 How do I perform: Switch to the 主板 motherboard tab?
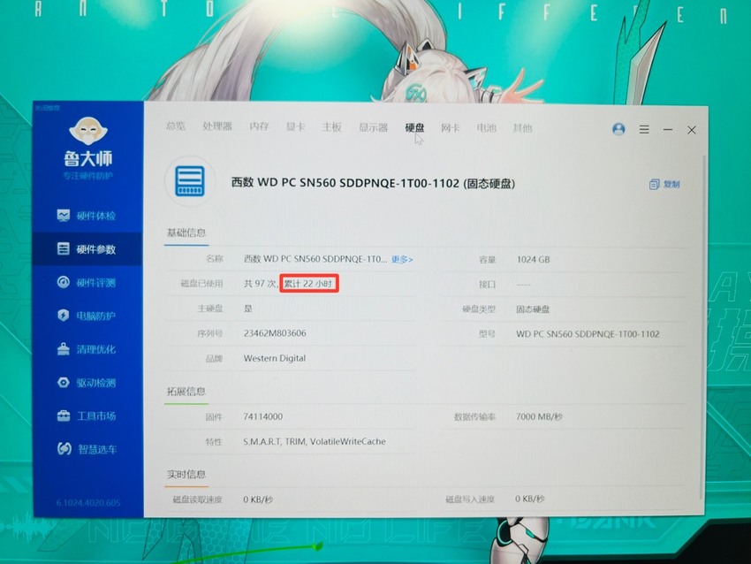click(x=331, y=127)
